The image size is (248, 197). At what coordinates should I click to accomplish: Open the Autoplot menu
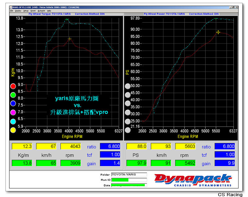pos(41,11)
